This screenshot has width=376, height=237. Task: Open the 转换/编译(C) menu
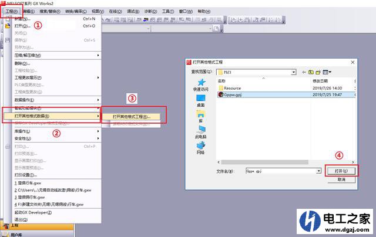click(76, 11)
